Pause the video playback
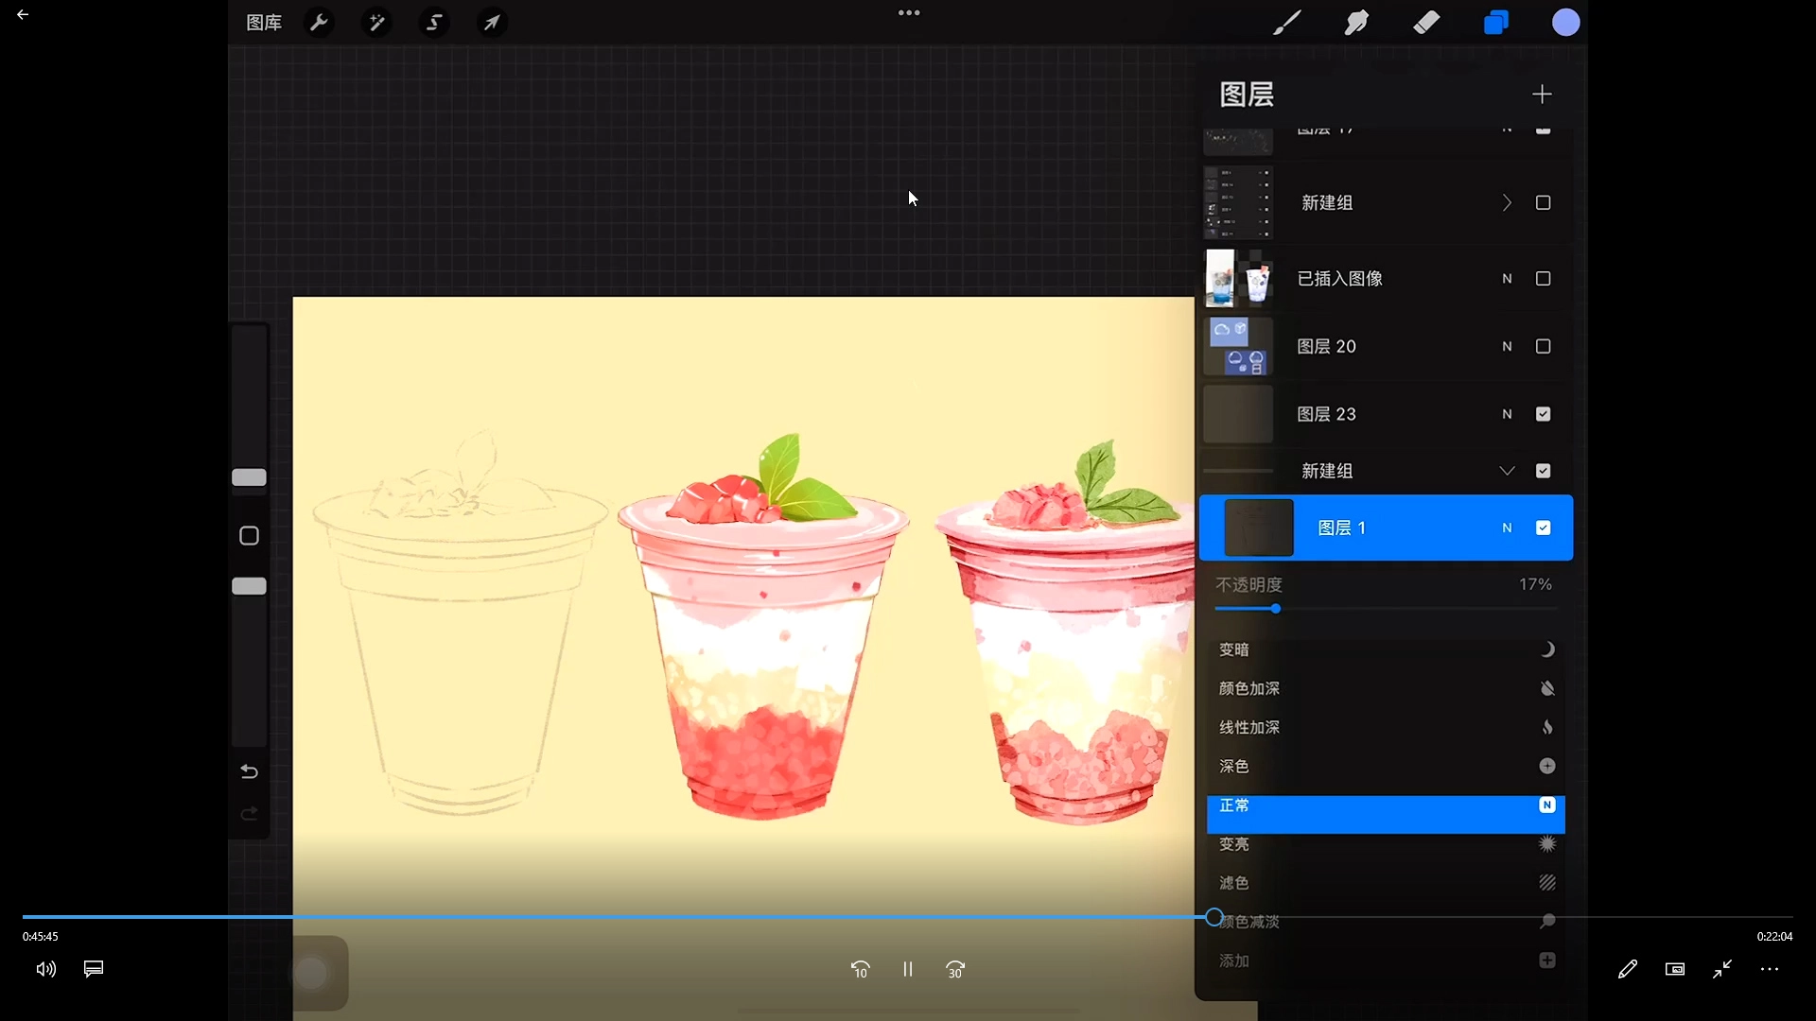The width and height of the screenshot is (1816, 1021). point(907,969)
